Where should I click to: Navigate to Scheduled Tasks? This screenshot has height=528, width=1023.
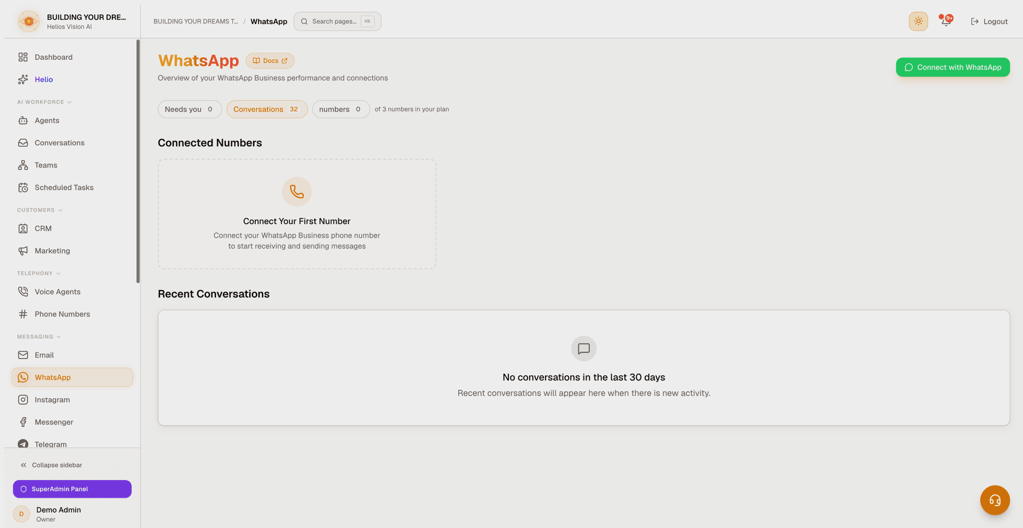coord(72,187)
